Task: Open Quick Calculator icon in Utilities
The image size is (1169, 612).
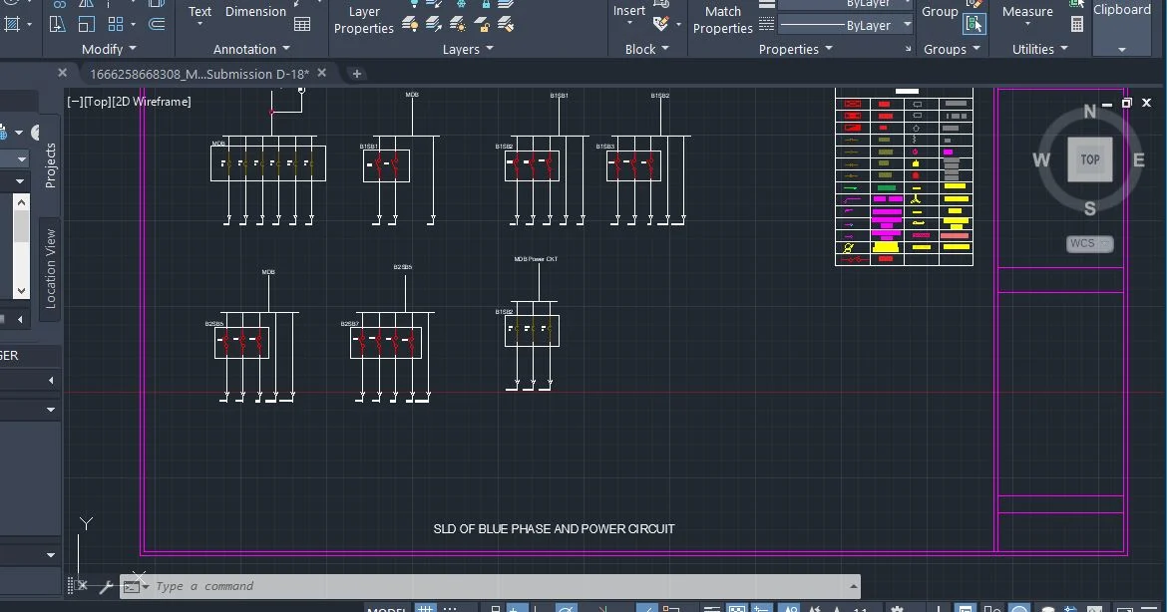Action: [1077, 25]
